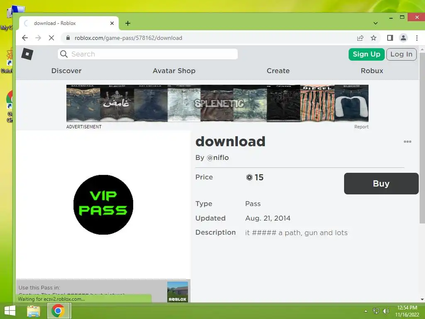Click the Buy button
The image size is (425, 319).
coord(381,184)
